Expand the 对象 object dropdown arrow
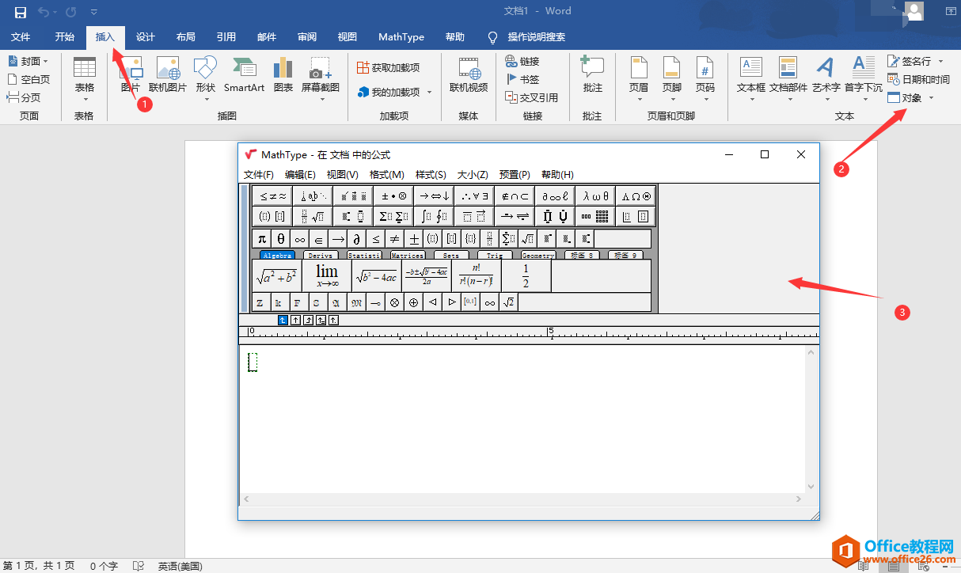Image resolution: width=961 pixels, height=573 pixels. [931, 98]
